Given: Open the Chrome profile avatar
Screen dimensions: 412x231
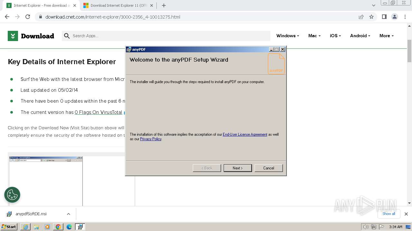Looking at the screenshot, I should click(395, 17).
